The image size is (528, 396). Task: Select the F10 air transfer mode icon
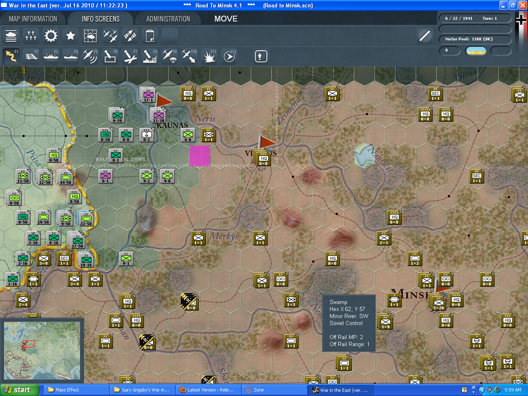pyautogui.click(x=189, y=56)
